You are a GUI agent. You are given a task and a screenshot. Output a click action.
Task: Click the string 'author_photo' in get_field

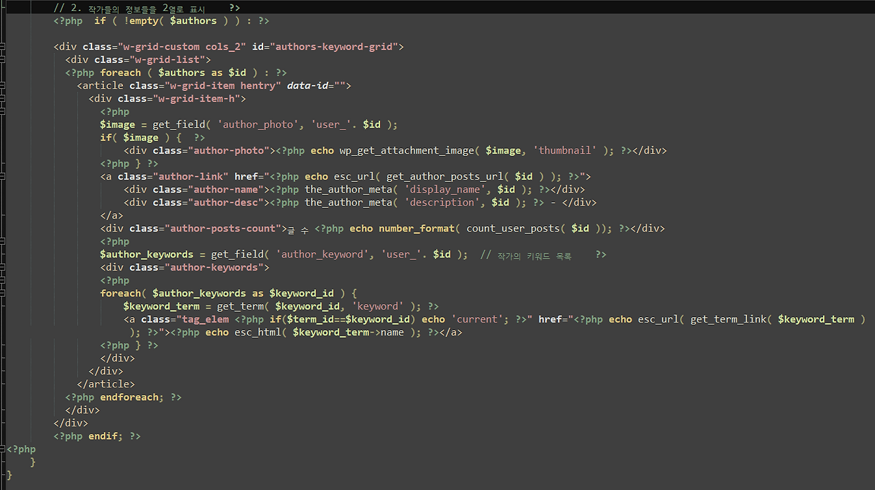[258, 124]
